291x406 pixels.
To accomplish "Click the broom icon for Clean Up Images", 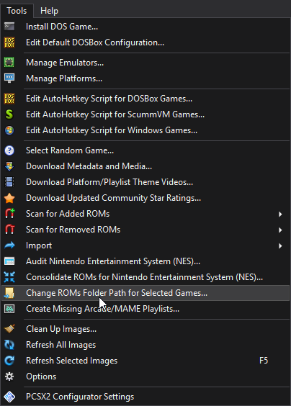I will pos(9,329).
